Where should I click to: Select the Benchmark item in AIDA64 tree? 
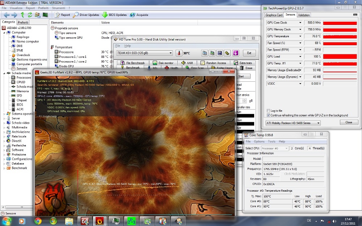(x=20, y=168)
